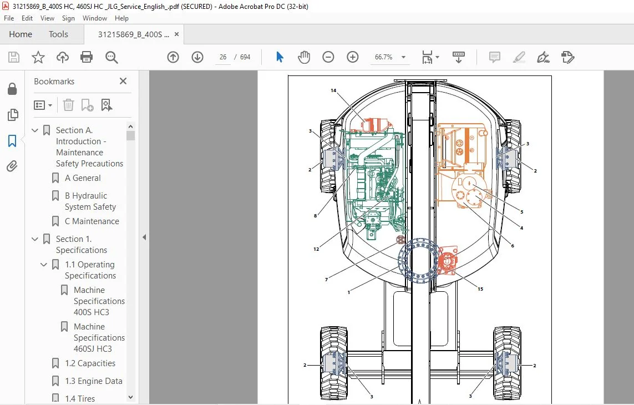Open the request signatures stamp tool

[567, 57]
